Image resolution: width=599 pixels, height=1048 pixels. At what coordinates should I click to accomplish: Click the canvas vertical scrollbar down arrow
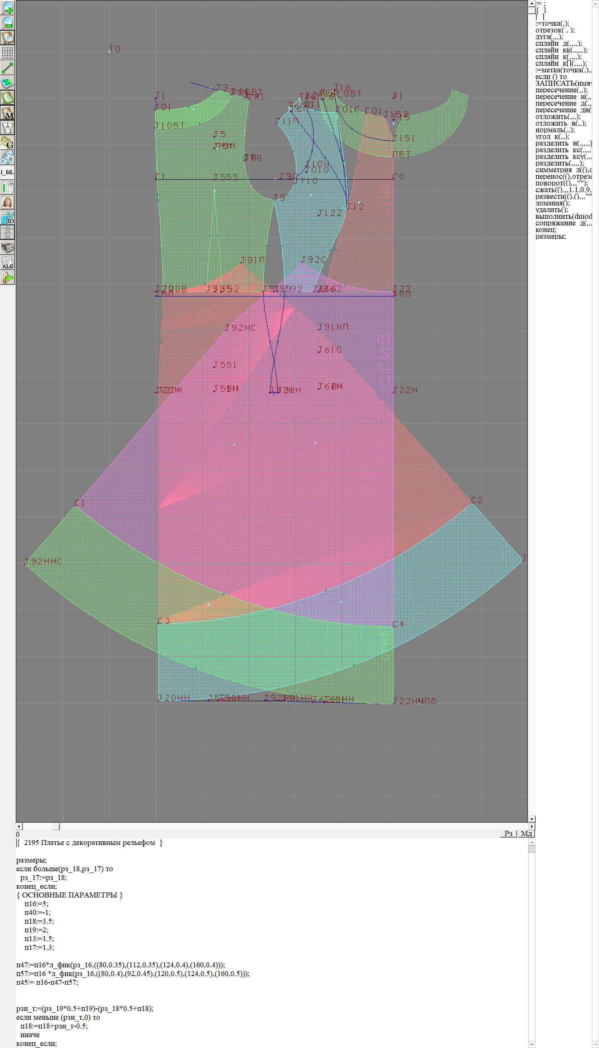coord(532,819)
